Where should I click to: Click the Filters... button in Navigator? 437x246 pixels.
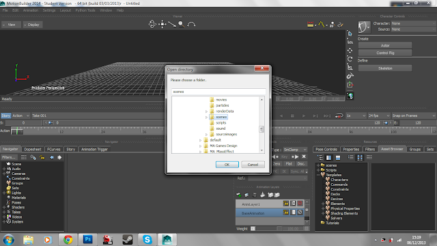(x=9, y=157)
